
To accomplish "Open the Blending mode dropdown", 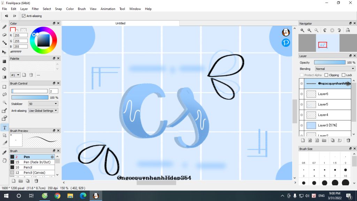I will coord(335,69).
